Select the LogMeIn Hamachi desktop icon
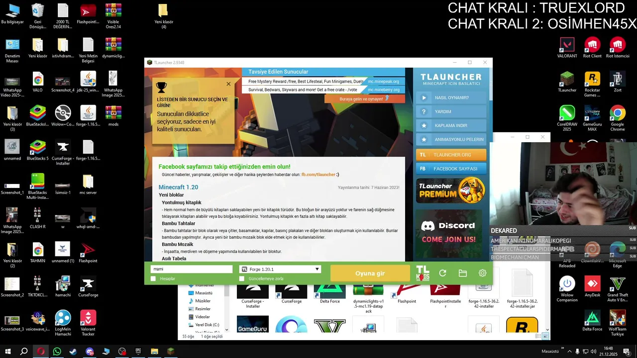 [x=63, y=323]
